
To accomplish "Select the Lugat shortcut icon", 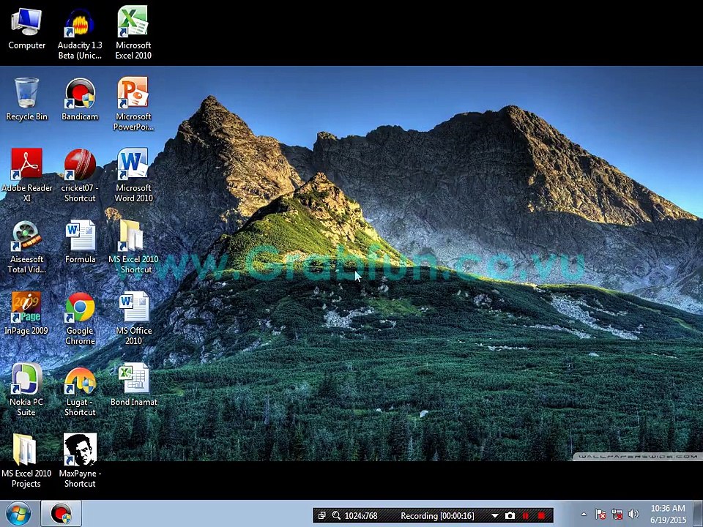I will (80, 389).
